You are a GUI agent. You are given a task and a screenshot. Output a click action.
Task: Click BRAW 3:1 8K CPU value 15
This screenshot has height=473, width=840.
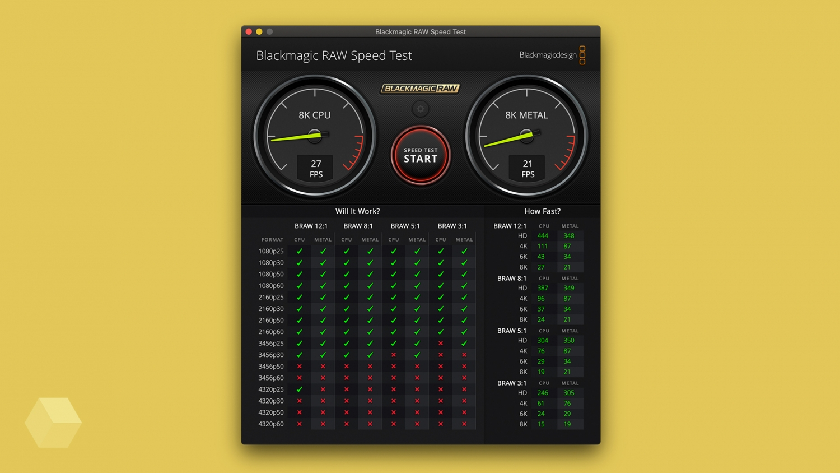point(541,424)
